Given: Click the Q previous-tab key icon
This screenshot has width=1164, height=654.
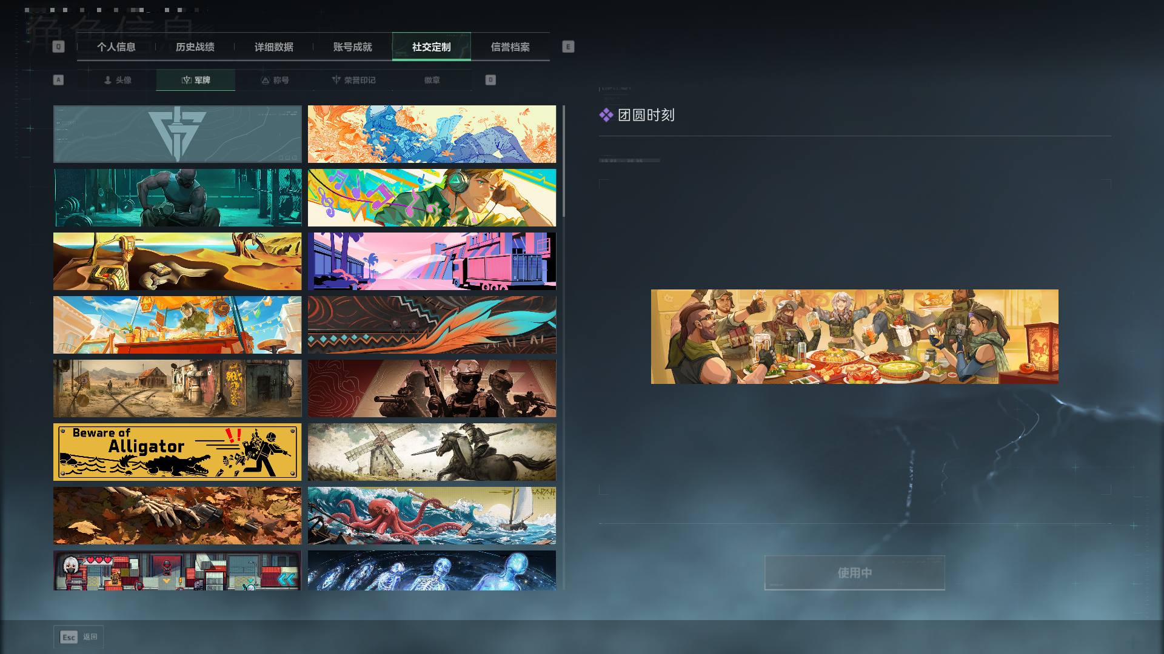Looking at the screenshot, I should 58,47.
